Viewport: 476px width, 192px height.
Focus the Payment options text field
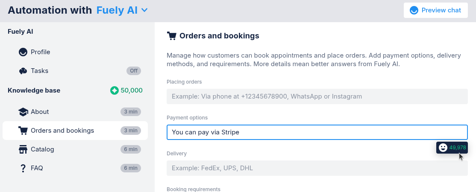pos(317,132)
